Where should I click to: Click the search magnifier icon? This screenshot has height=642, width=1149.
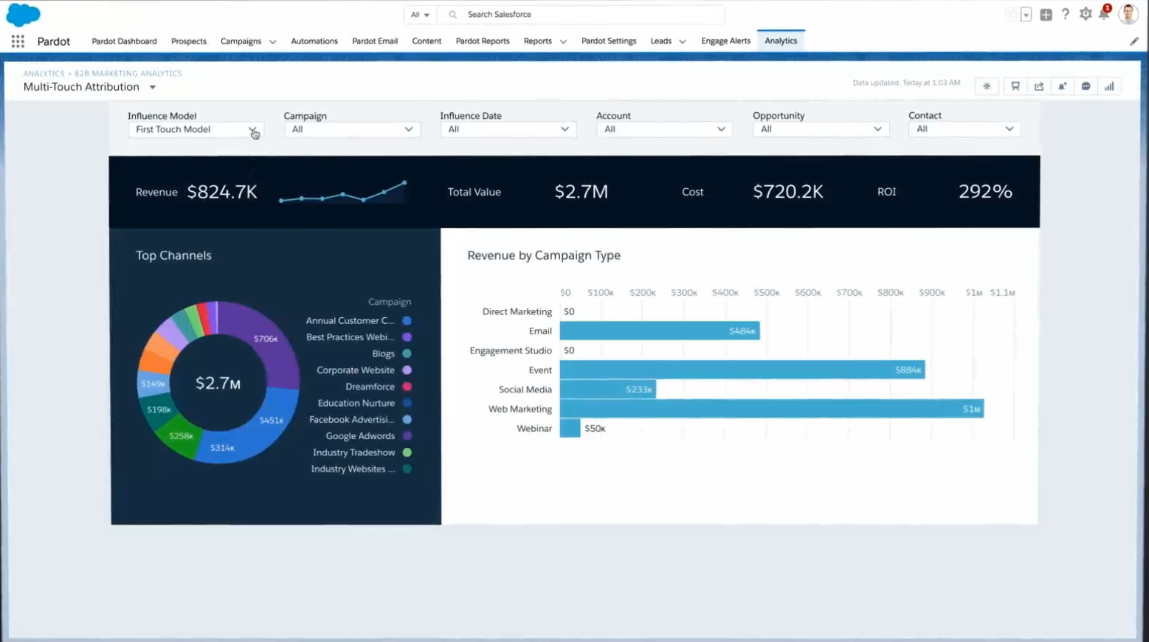point(453,15)
